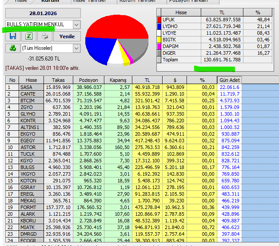Switch to the Kurum tab
The width and height of the screenshot is (279, 246).
click(50, 1)
